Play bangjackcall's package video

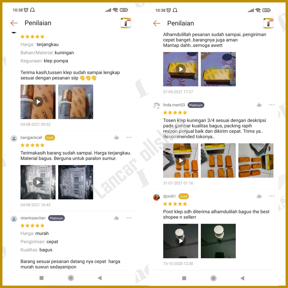point(38,182)
